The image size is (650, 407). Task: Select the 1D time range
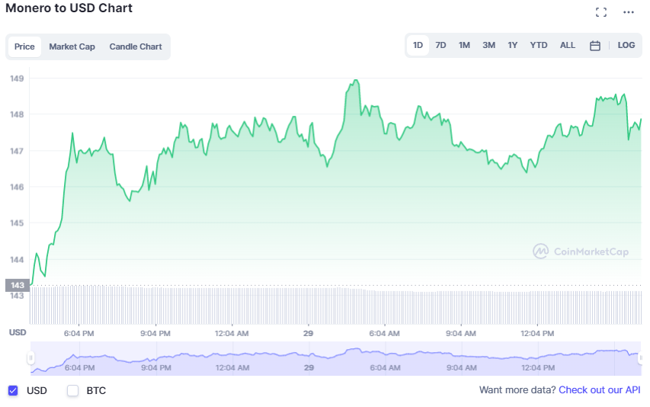click(418, 45)
